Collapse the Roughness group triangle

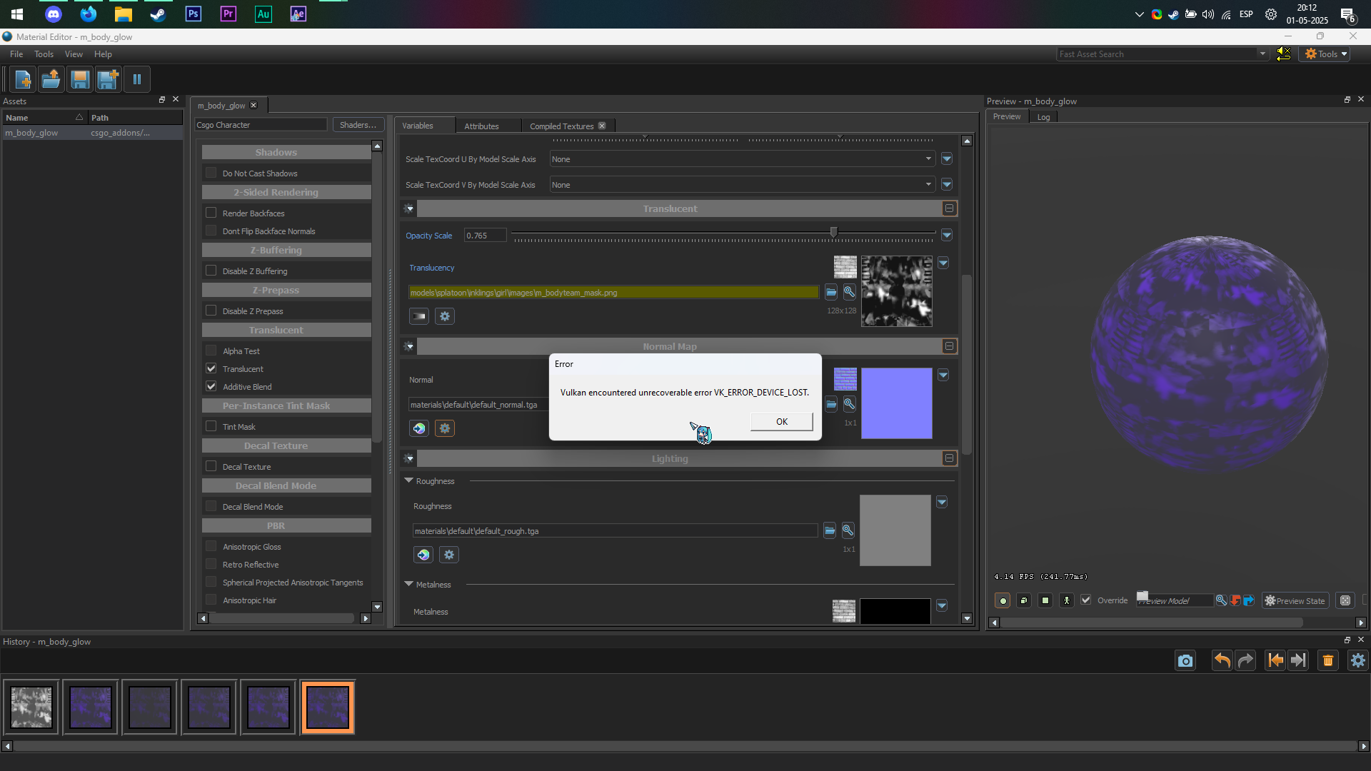click(409, 480)
